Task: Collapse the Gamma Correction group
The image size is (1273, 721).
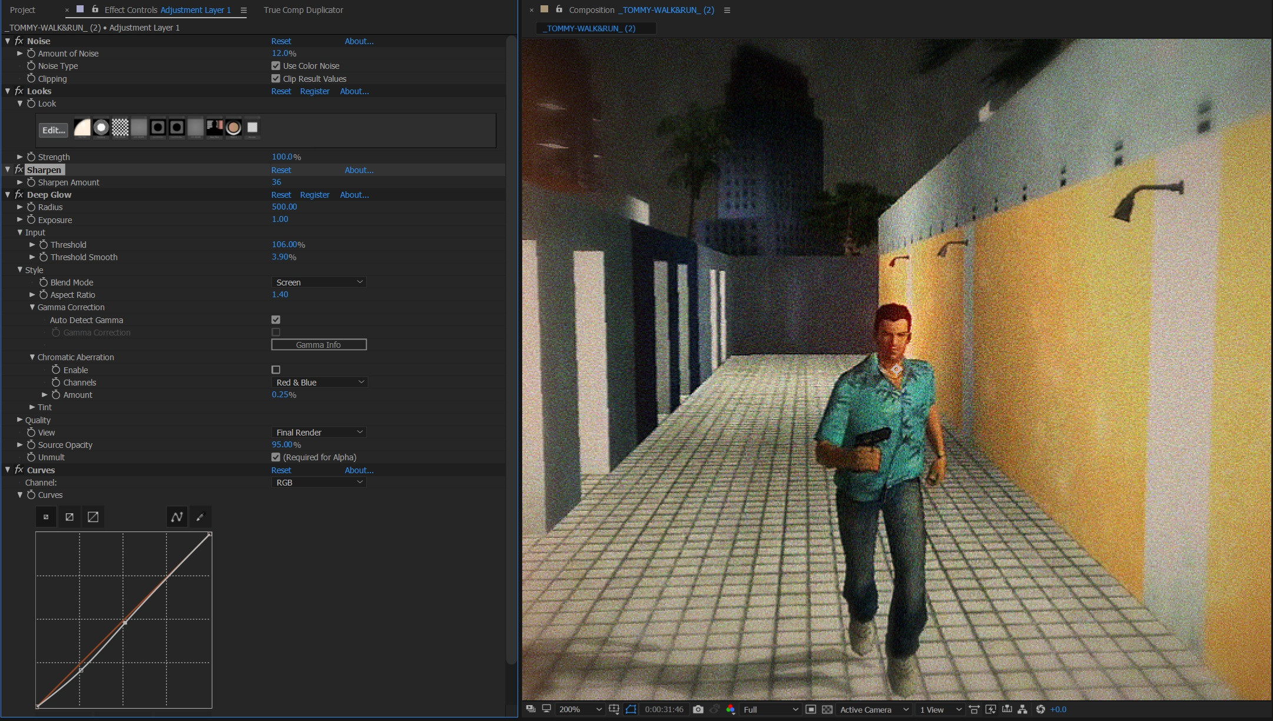Action: 32,307
